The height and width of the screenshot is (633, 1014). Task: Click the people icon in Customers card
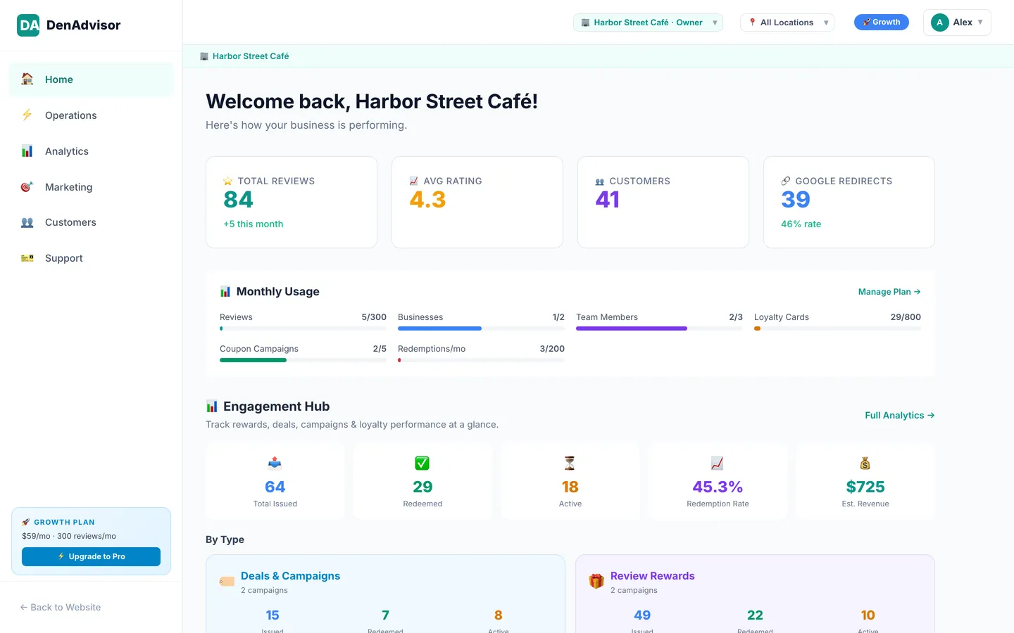tap(600, 181)
